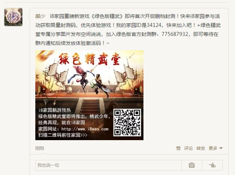
Task: Focus the 我也说一句 comment box
Action: [x=108, y=165]
